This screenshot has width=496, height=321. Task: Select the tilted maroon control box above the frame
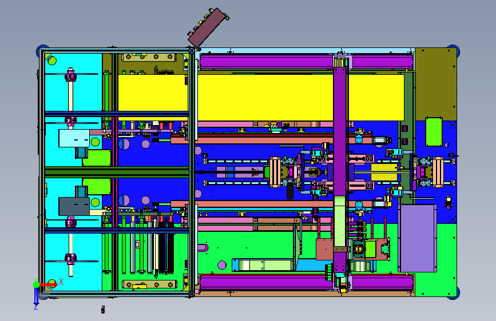coord(208,28)
